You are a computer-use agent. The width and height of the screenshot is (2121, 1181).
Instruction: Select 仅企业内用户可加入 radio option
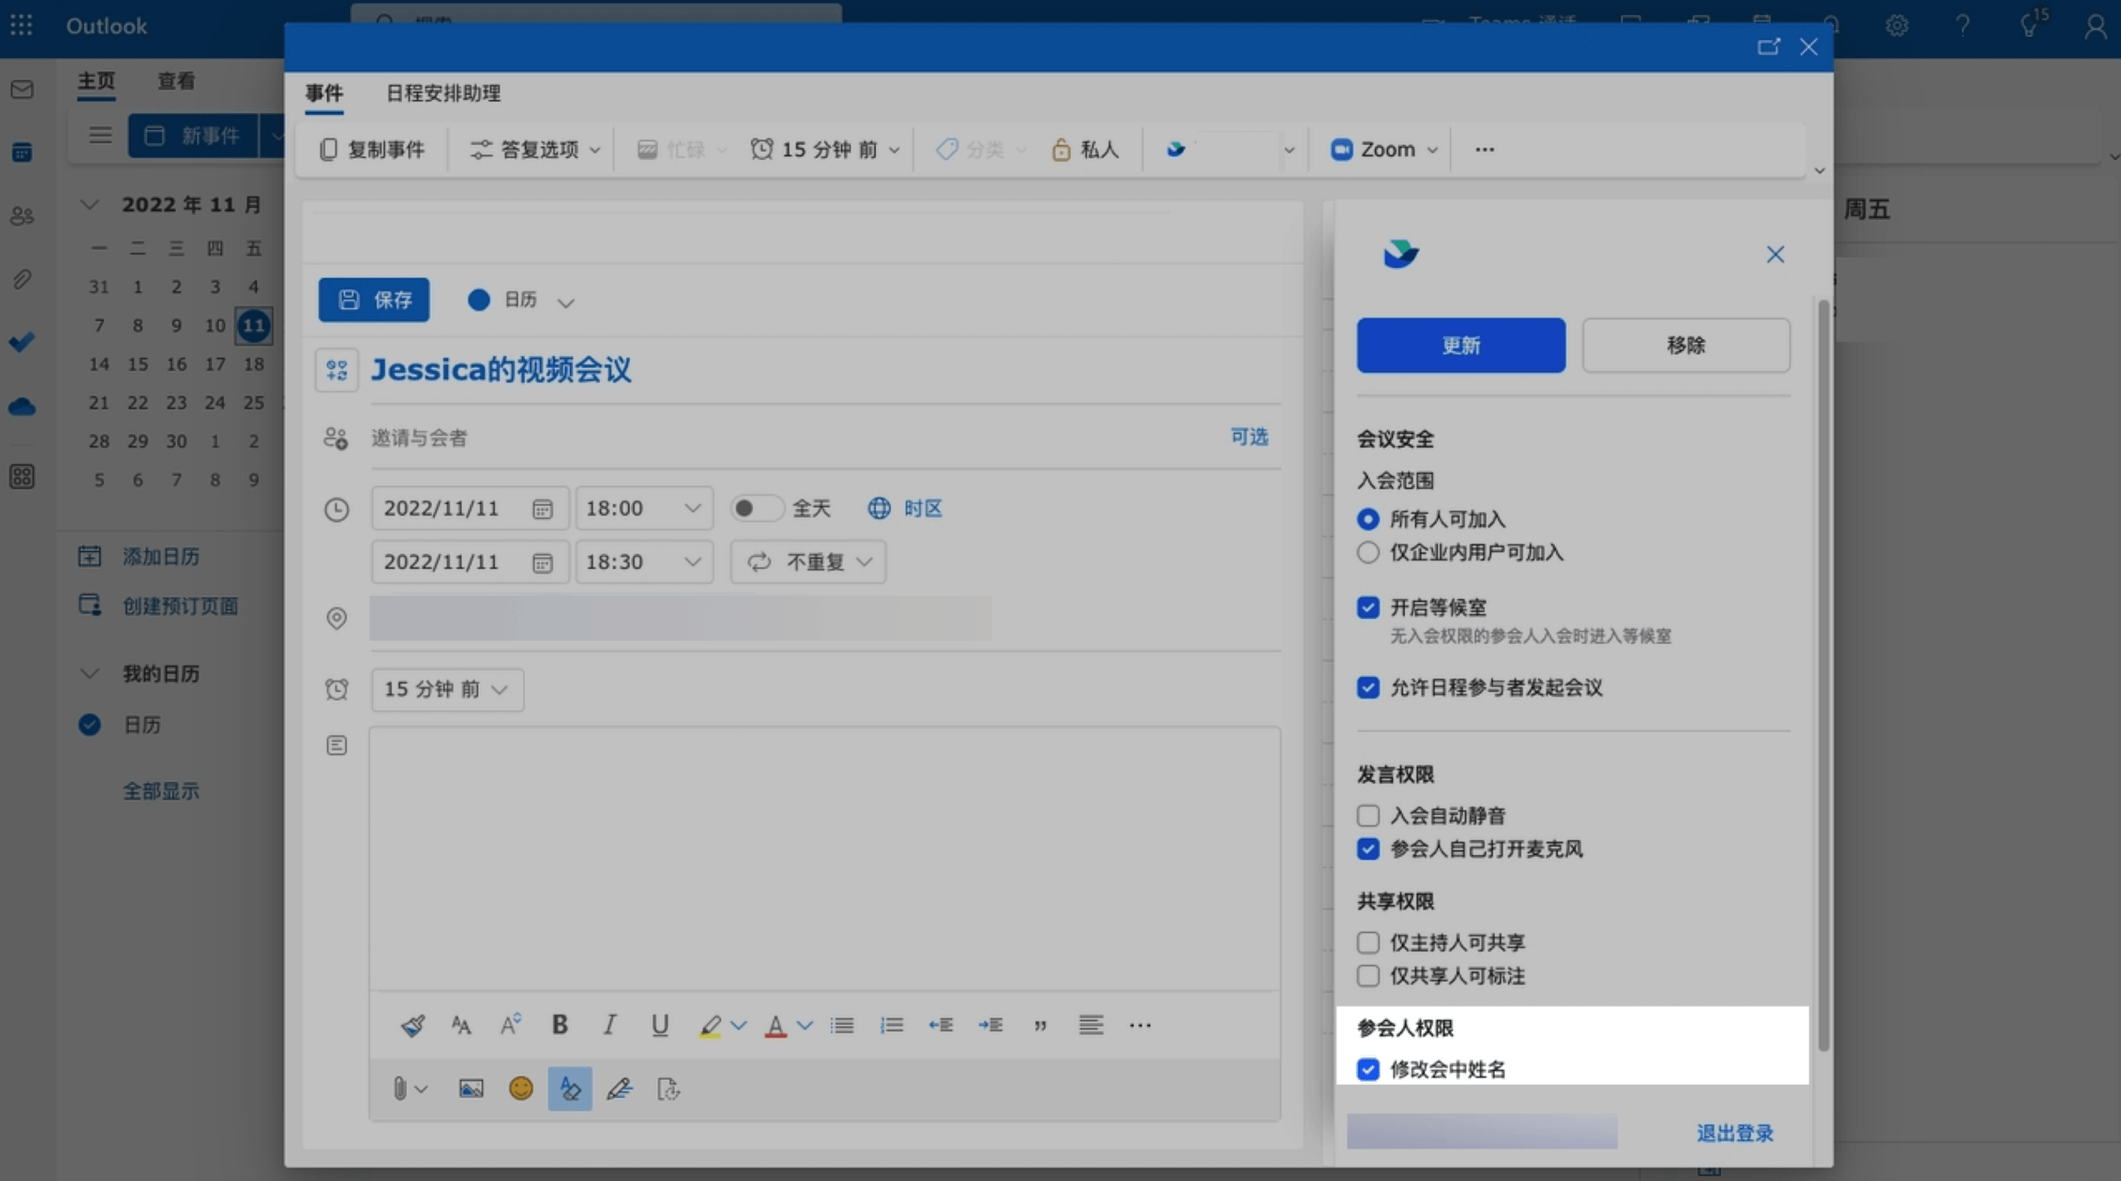coord(1368,552)
